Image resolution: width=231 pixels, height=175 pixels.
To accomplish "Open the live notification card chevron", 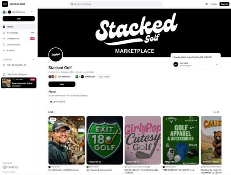I will pos(217,64).
